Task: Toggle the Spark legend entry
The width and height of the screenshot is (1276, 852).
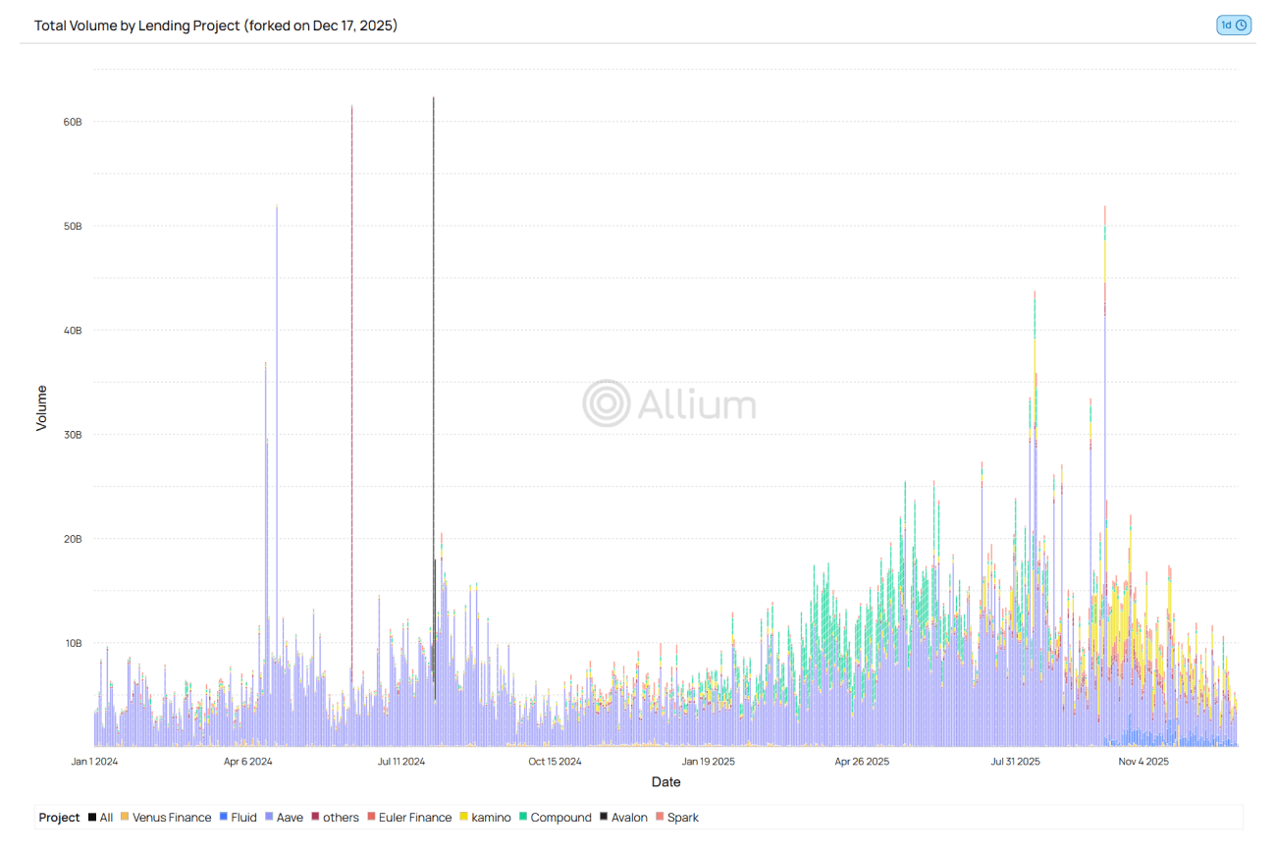Action: [x=676, y=818]
